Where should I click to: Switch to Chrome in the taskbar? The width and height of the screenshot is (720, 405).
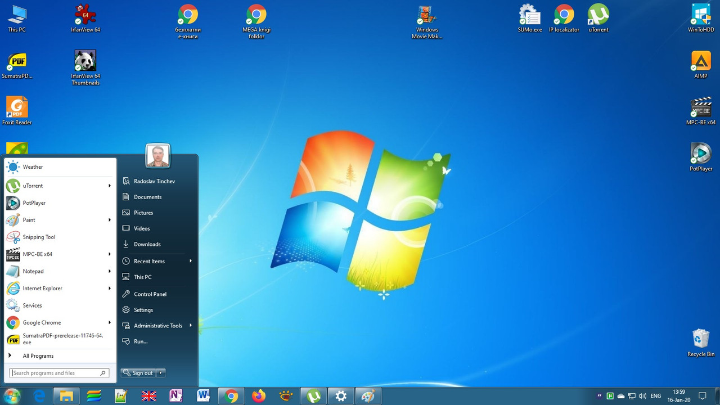231,396
